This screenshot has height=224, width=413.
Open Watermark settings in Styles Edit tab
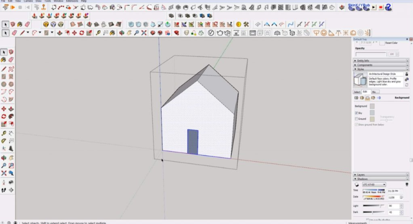pos(373,98)
